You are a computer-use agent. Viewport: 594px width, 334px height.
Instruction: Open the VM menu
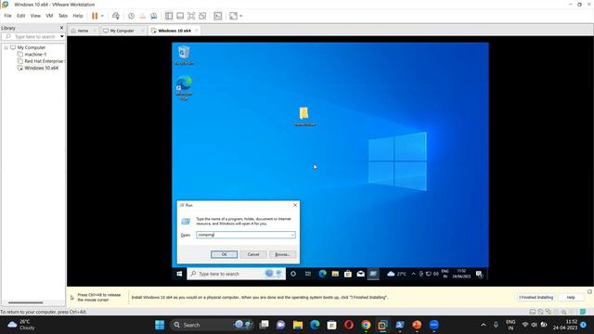click(x=49, y=16)
